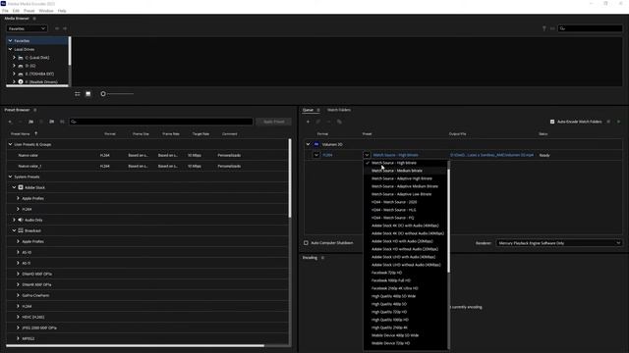The width and height of the screenshot is (629, 353).
Task: Open the Media Browser panel menu icon
Action: tap(34, 19)
